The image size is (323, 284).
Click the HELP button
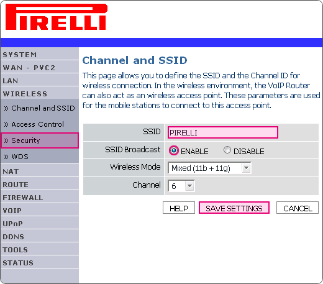tap(179, 208)
